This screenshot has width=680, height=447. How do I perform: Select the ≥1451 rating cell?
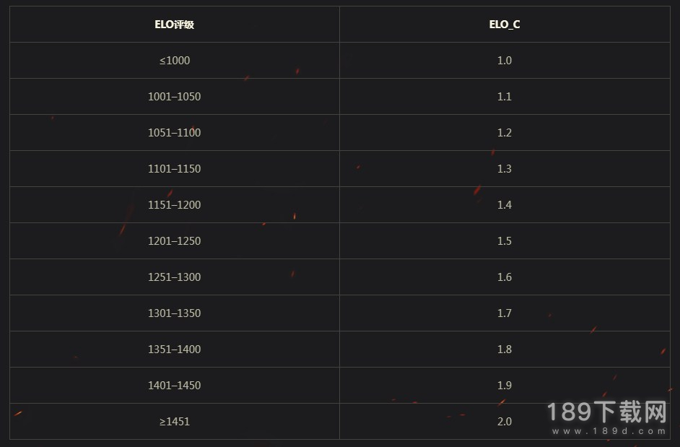(x=175, y=422)
